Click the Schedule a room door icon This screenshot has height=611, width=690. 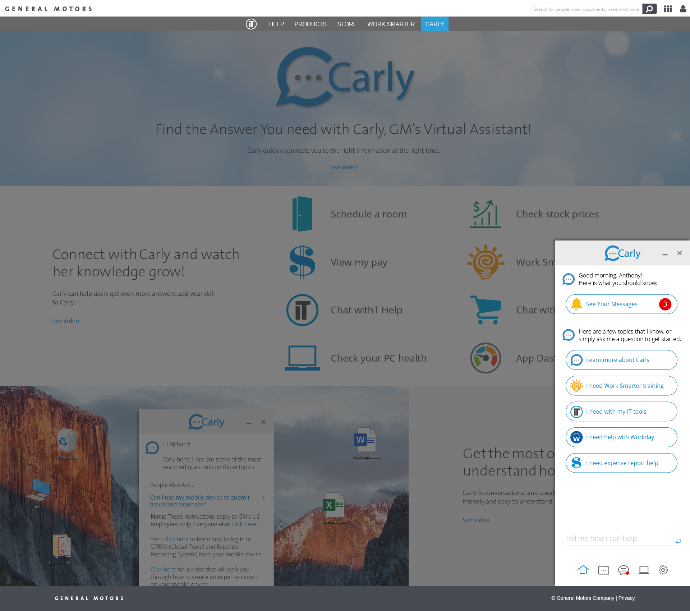pos(302,214)
